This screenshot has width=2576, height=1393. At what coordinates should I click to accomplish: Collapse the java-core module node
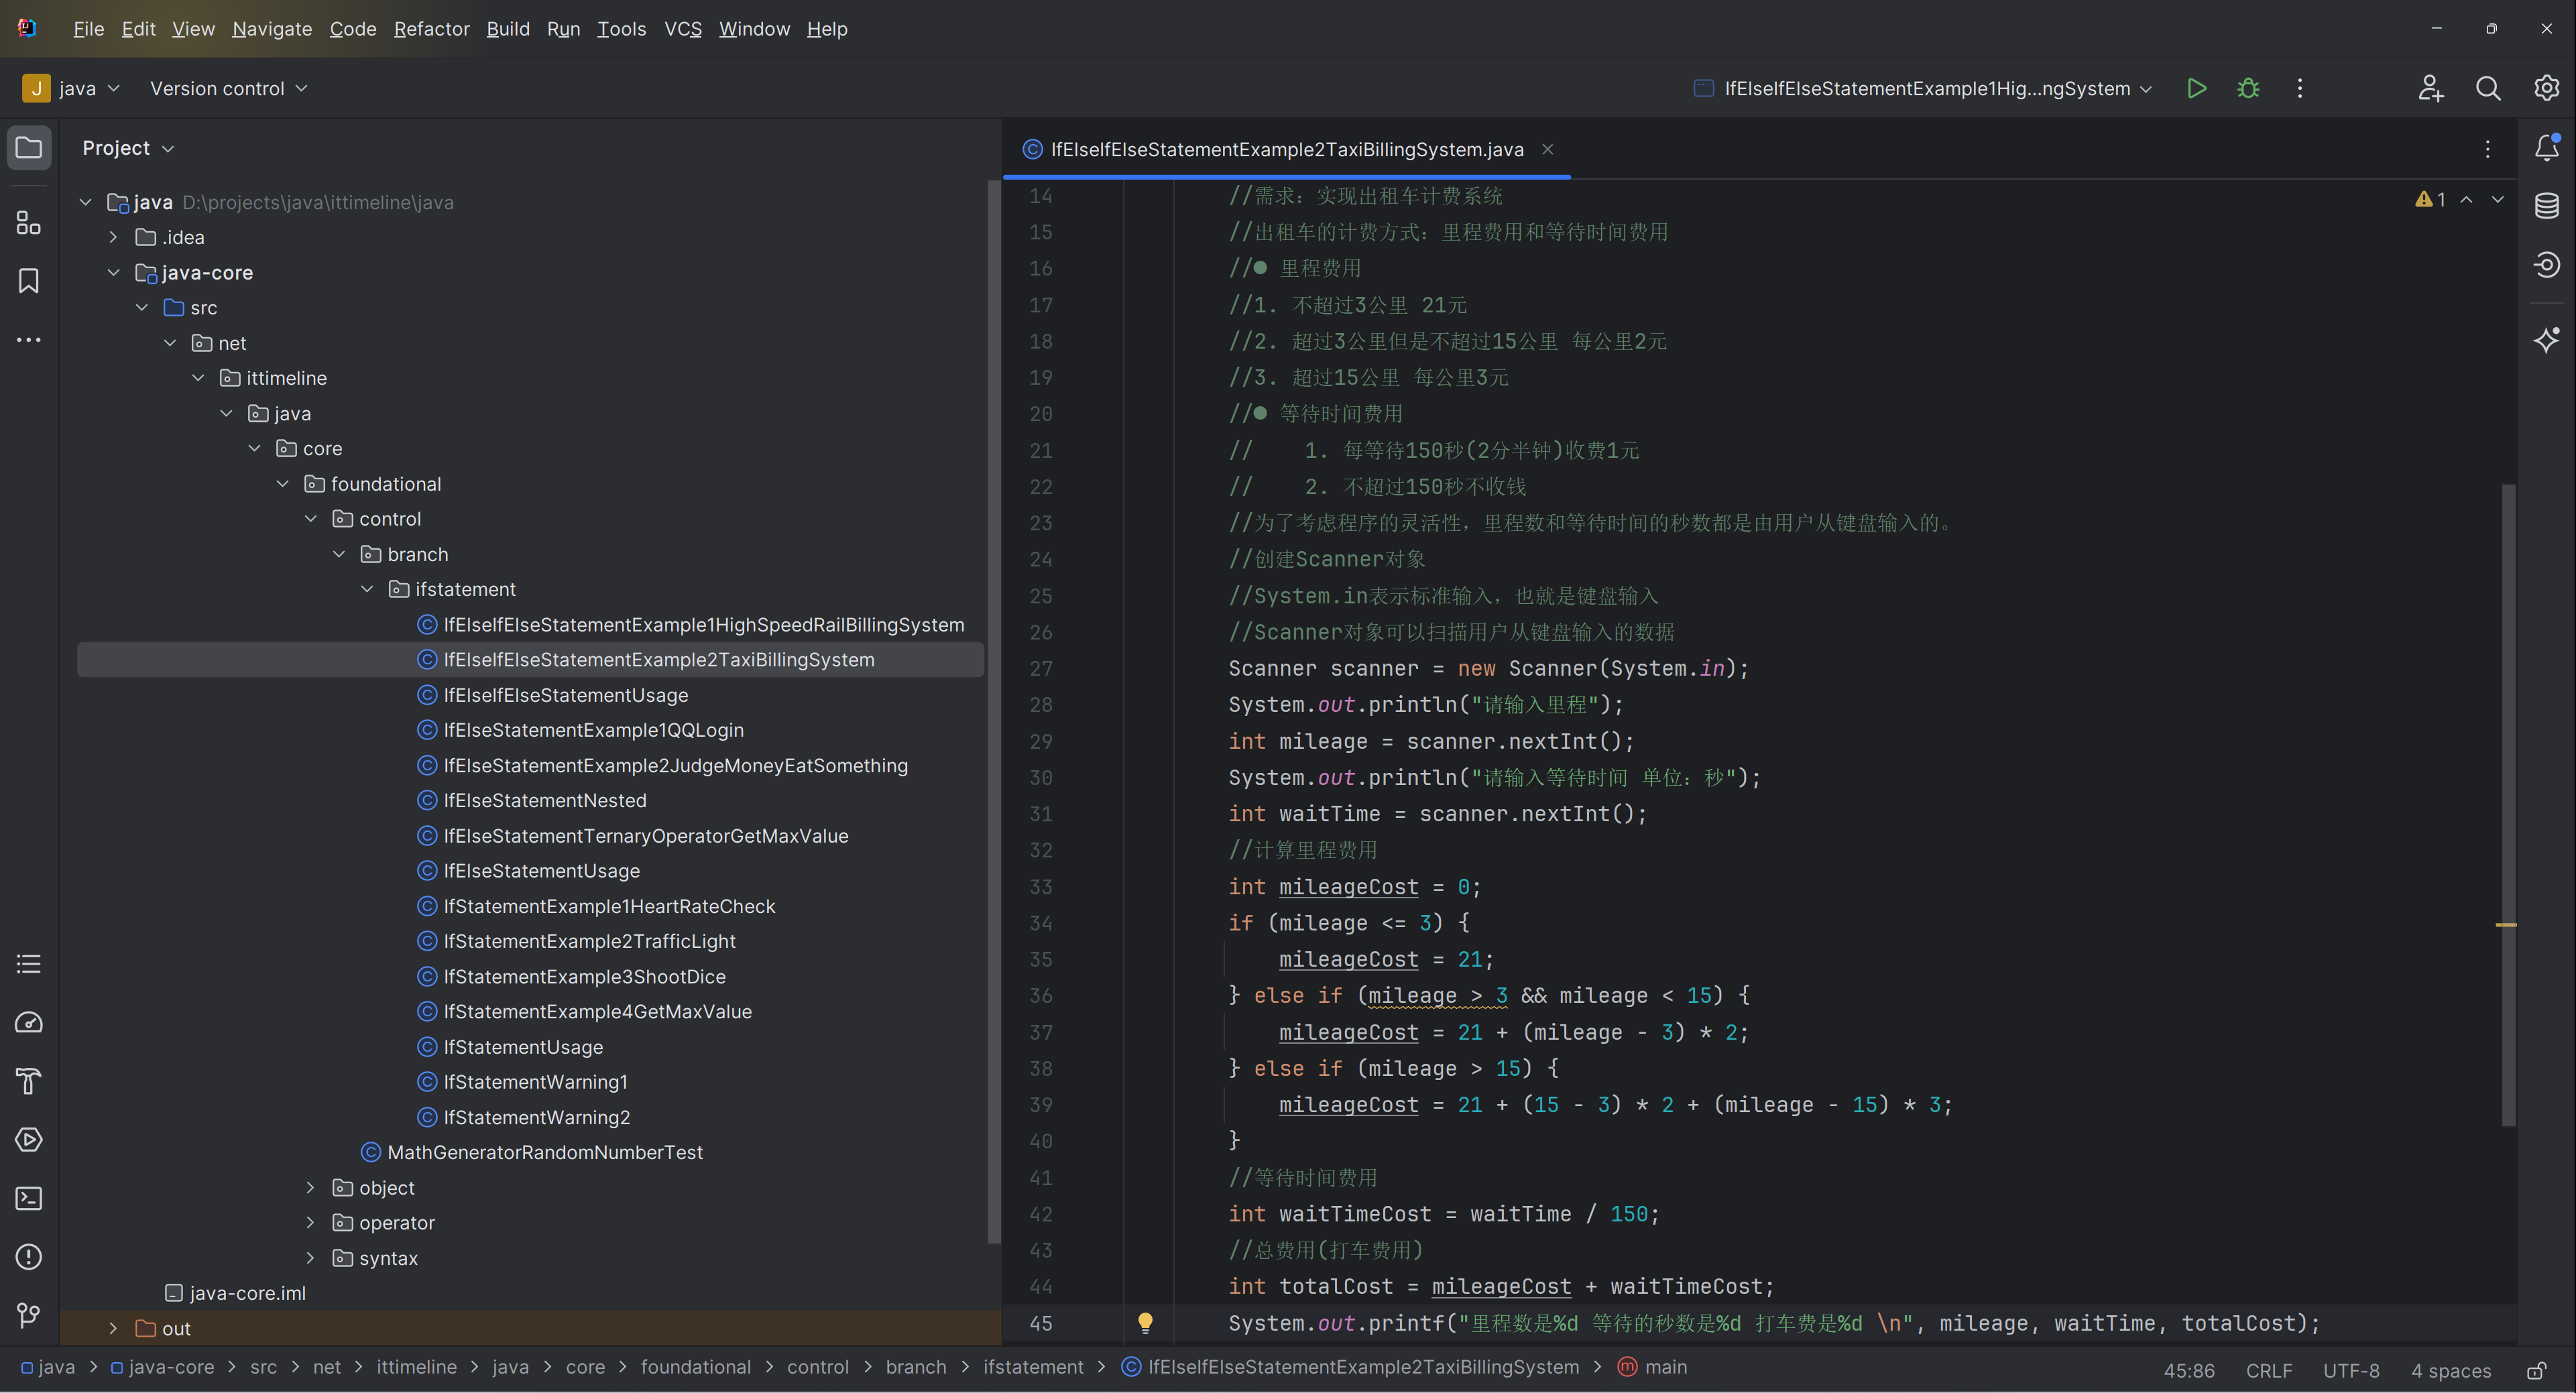click(x=113, y=272)
